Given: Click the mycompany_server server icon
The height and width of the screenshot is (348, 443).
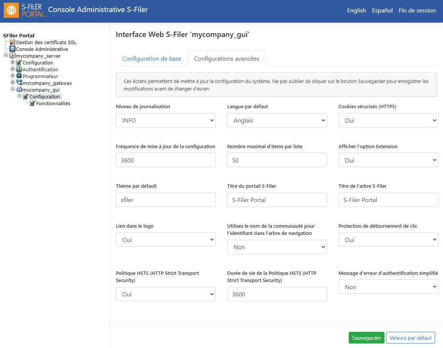Looking at the screenshot, I should click(12, 55).
